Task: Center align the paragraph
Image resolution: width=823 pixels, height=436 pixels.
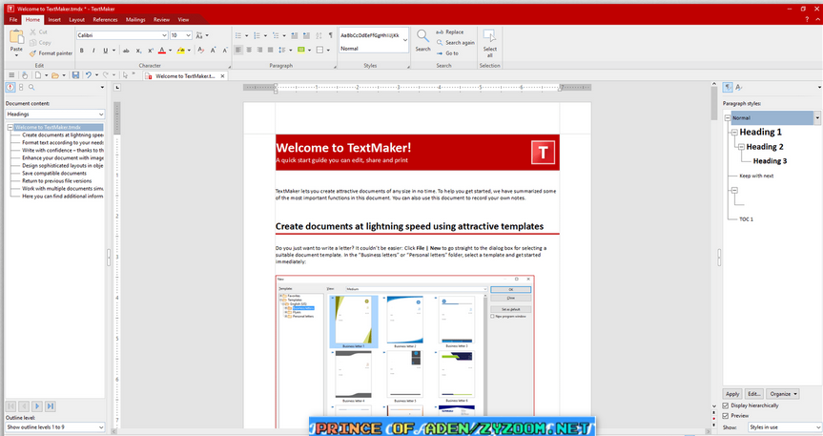Action: (x=249, y=50)
